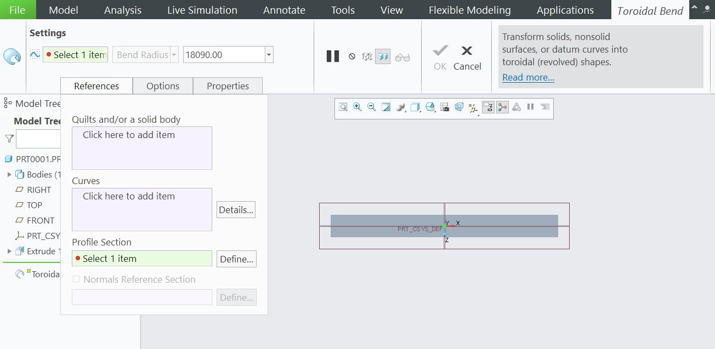Image resolution: width=715 pixels, height=349 pixels.
Task: Open the Tools ribbon tab
Action: pyautogui.click(x=343, y=10)
